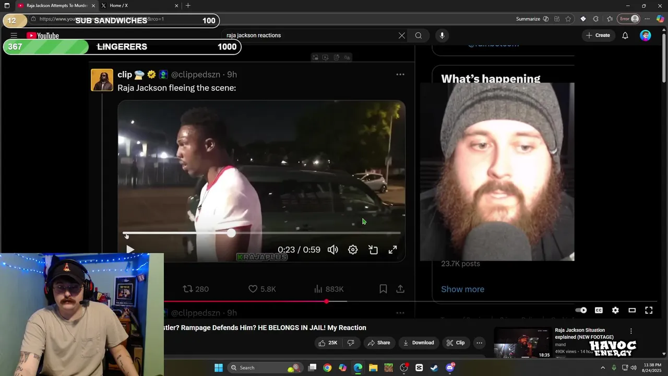Open Task View on the taskbar
Screen dimensions: 668x376
(x=312, y=368)
